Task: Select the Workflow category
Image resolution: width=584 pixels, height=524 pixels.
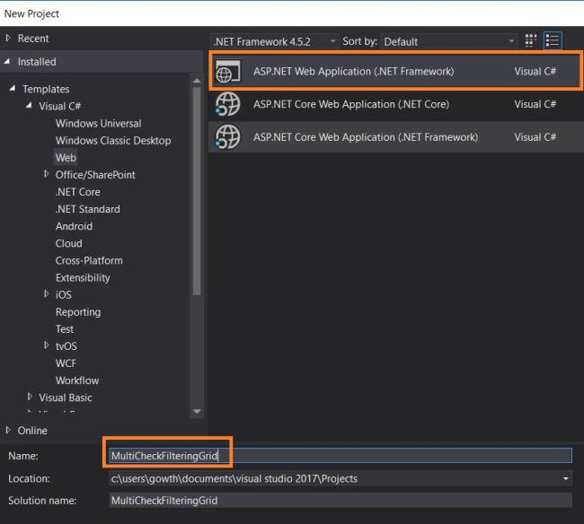Action: coord(77,380)
